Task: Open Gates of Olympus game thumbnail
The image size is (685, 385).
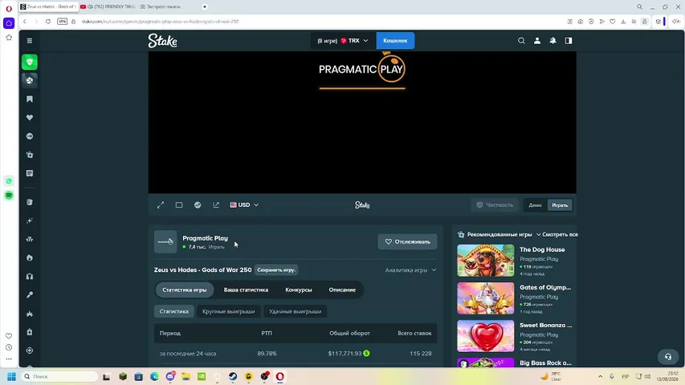Action: coord(486,298)
